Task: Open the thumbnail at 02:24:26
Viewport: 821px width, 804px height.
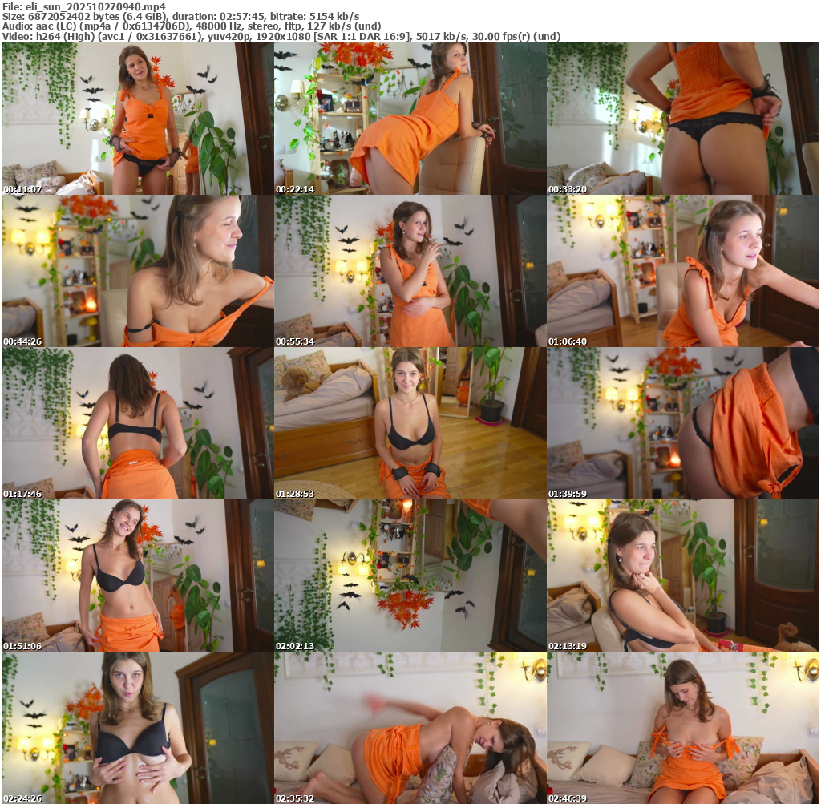Action: coord(138,728)
